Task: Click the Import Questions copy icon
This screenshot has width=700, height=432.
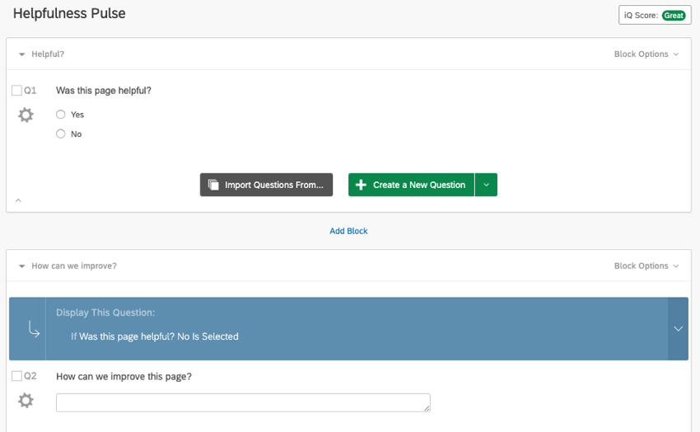Action: click(x=213, y=185)
